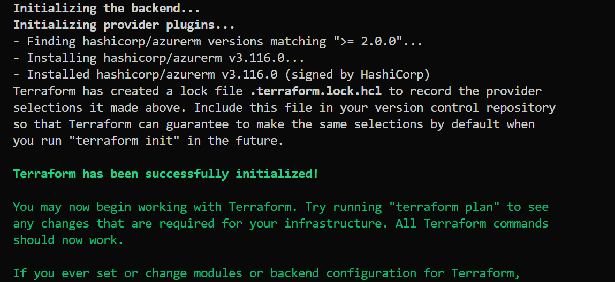Click the "so that Terraform can guarantee" text

(x=121, y=124)
